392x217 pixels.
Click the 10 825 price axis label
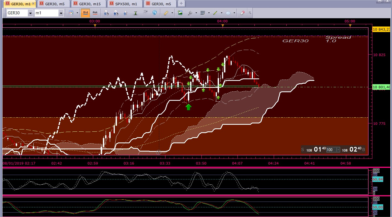pyautogui.click(x=379, y=55)
